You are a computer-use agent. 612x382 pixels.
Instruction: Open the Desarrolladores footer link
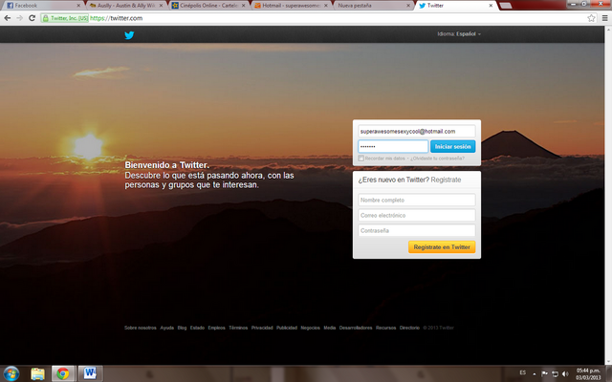[x=356, y=328]
